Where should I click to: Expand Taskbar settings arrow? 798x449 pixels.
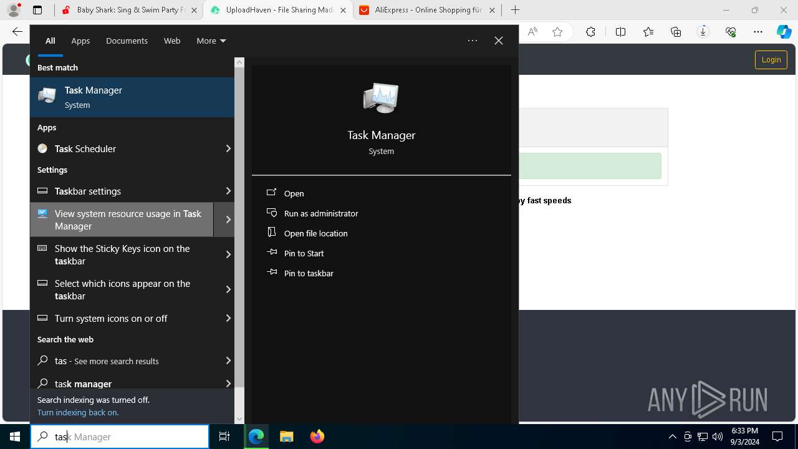coord(228,191)
